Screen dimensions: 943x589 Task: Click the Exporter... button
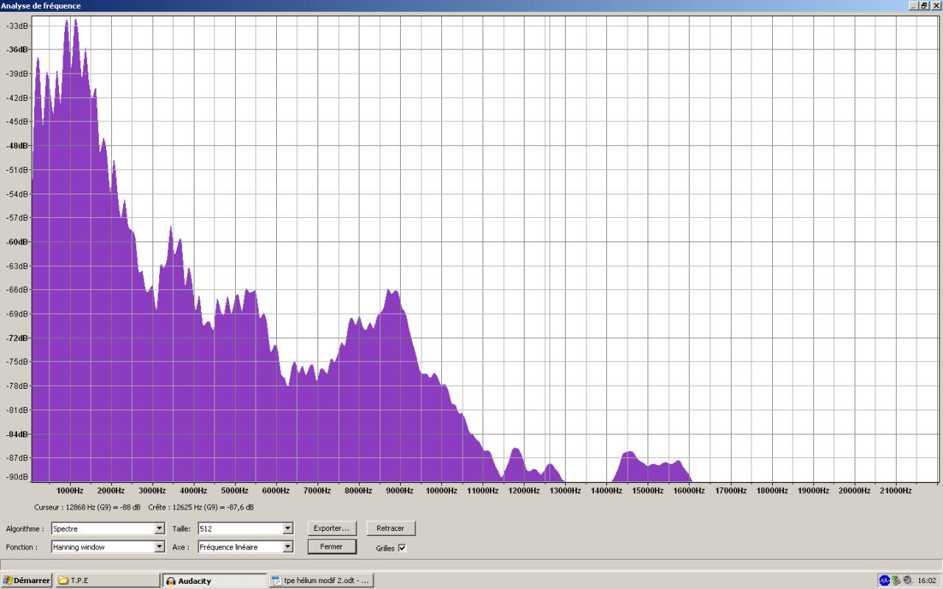[x=332, y=529]
